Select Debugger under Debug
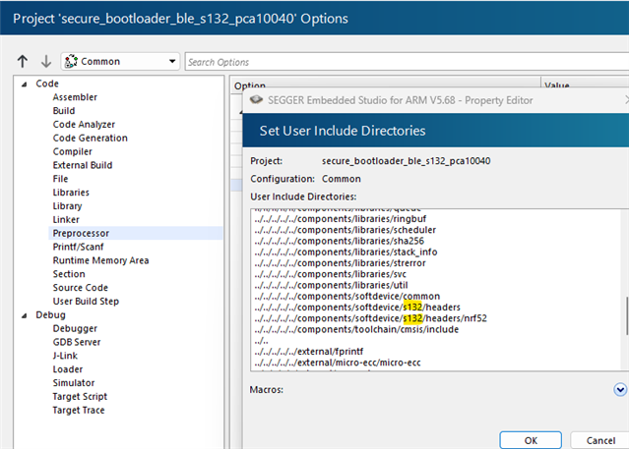629x449 pixels. 75,329
